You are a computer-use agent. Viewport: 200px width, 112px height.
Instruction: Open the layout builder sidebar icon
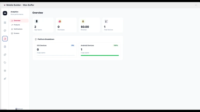pyautogui.click(x=5, y=23)
